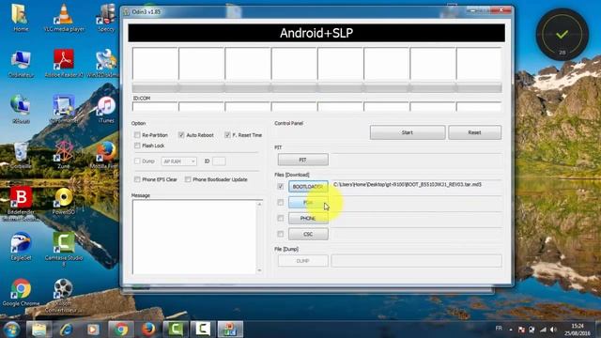Launch Camtasia Studio 8 from the desktop
The image size is (601, 338).
point(64,248)
